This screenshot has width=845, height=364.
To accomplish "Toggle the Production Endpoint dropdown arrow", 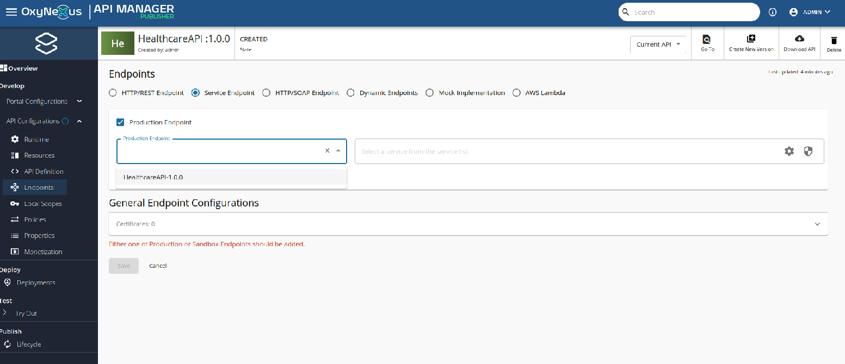I will coord(338,150).
